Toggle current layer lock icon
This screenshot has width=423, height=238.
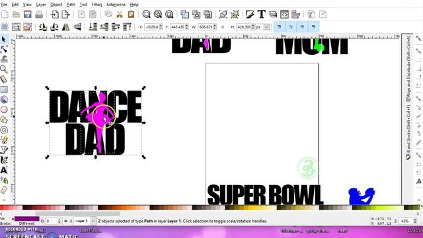tap(71, 221)
